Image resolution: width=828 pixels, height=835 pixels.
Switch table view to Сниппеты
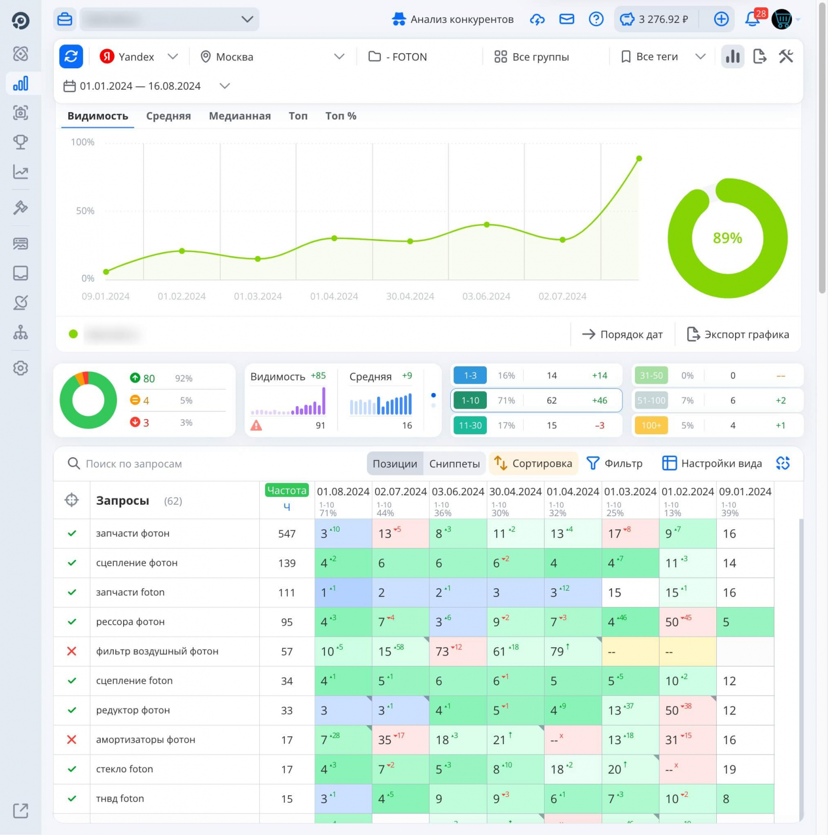tap(454, 464)
